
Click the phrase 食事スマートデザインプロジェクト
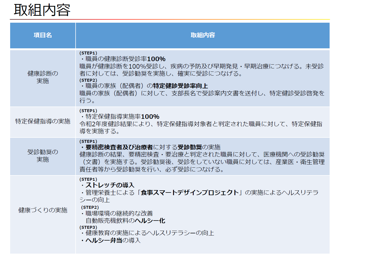(x=190, y=192)
